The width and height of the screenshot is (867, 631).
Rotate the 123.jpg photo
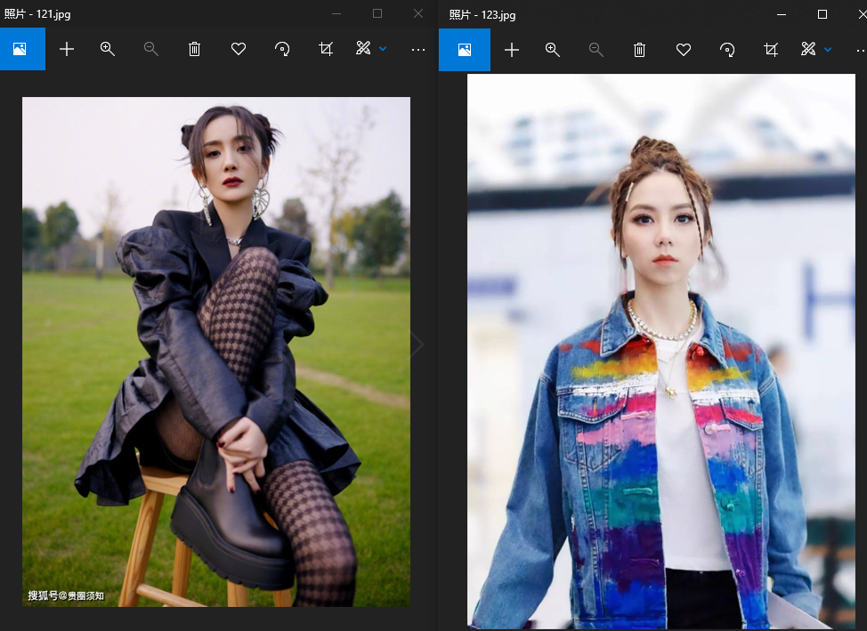tap(727, 51)
